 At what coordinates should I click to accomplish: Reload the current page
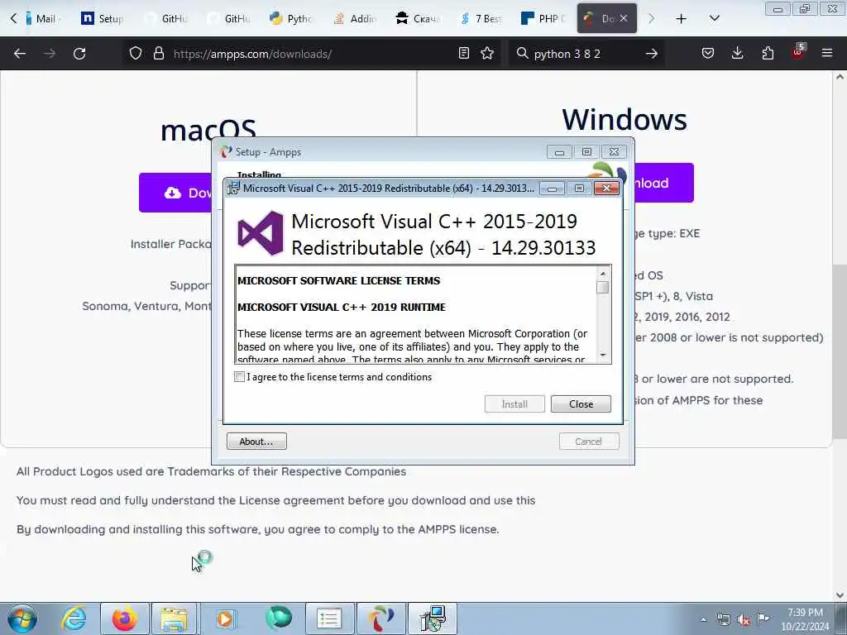coord(79,54)
